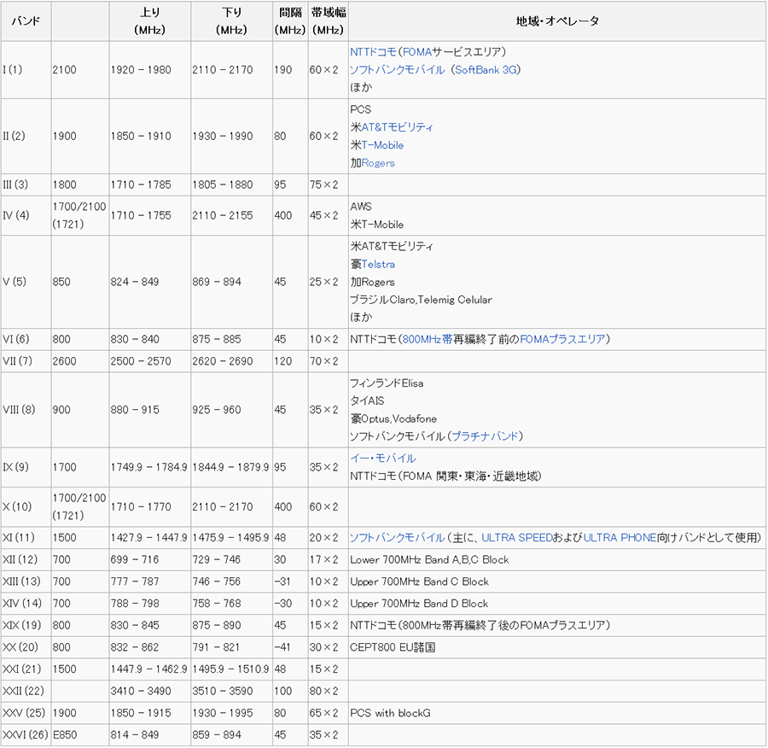Click the AWS text in the band IV row
768x748 pixels.
[361, 207]
